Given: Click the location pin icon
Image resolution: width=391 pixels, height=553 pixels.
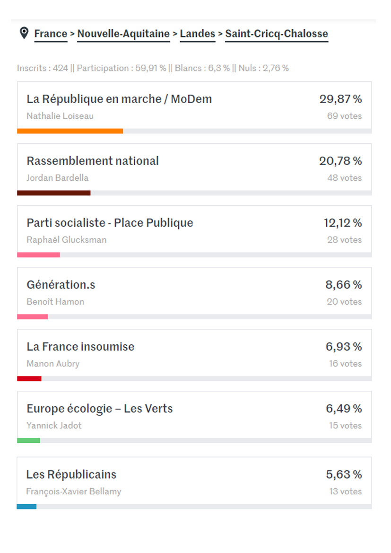Looking at the screenshot, I should coord(24,33).
